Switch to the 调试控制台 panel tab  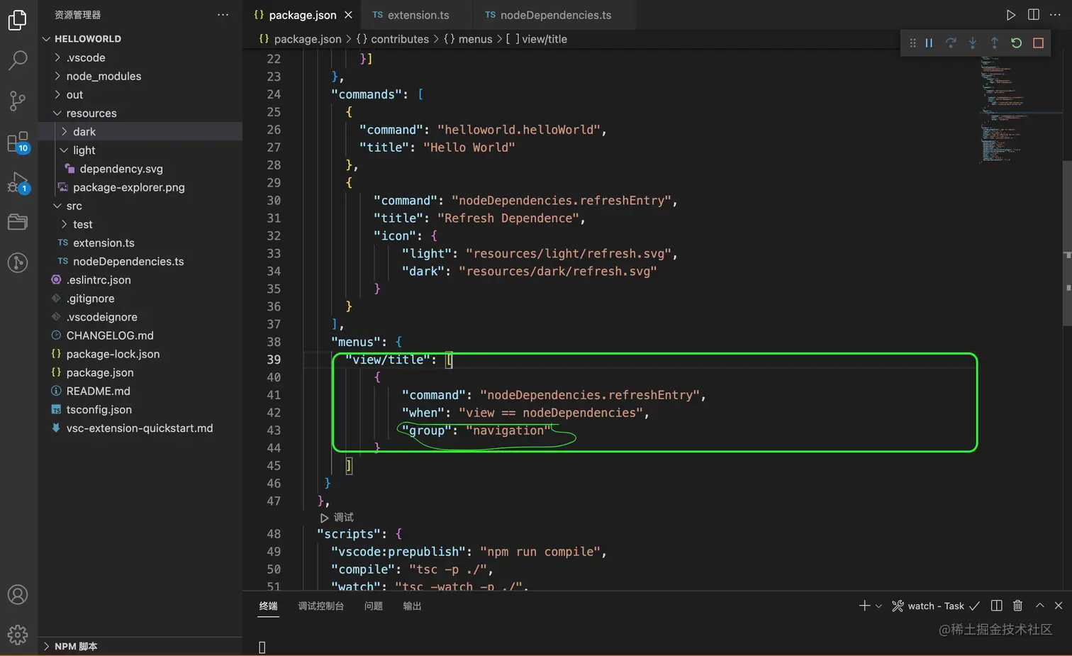pyautogui.click(x=321, y=606)
